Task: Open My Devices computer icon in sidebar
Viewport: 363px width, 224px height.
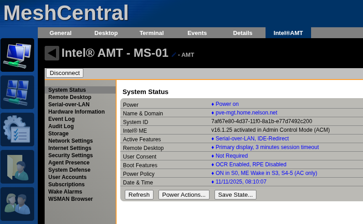Action: click(17, 55)
